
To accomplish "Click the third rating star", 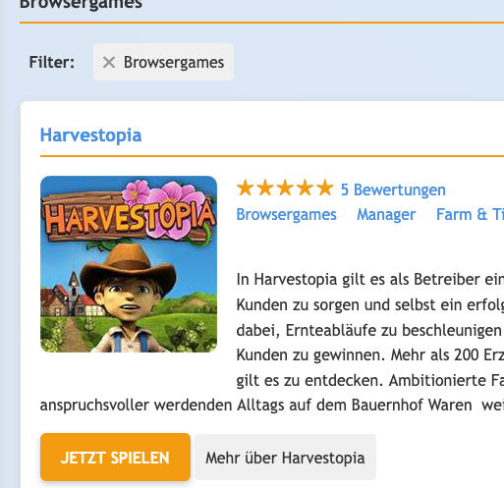I will [285, 188].
